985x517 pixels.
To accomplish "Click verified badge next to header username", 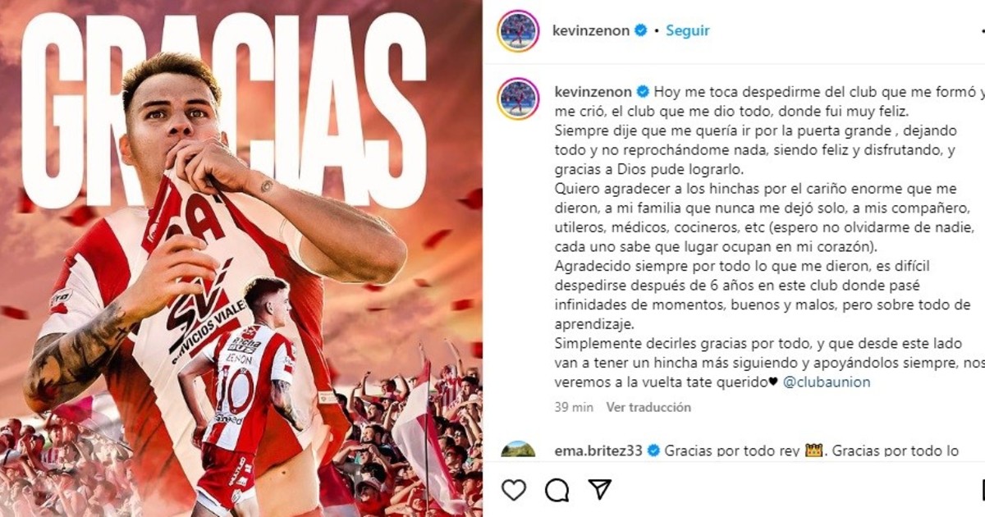I will (x=640, y=30).
